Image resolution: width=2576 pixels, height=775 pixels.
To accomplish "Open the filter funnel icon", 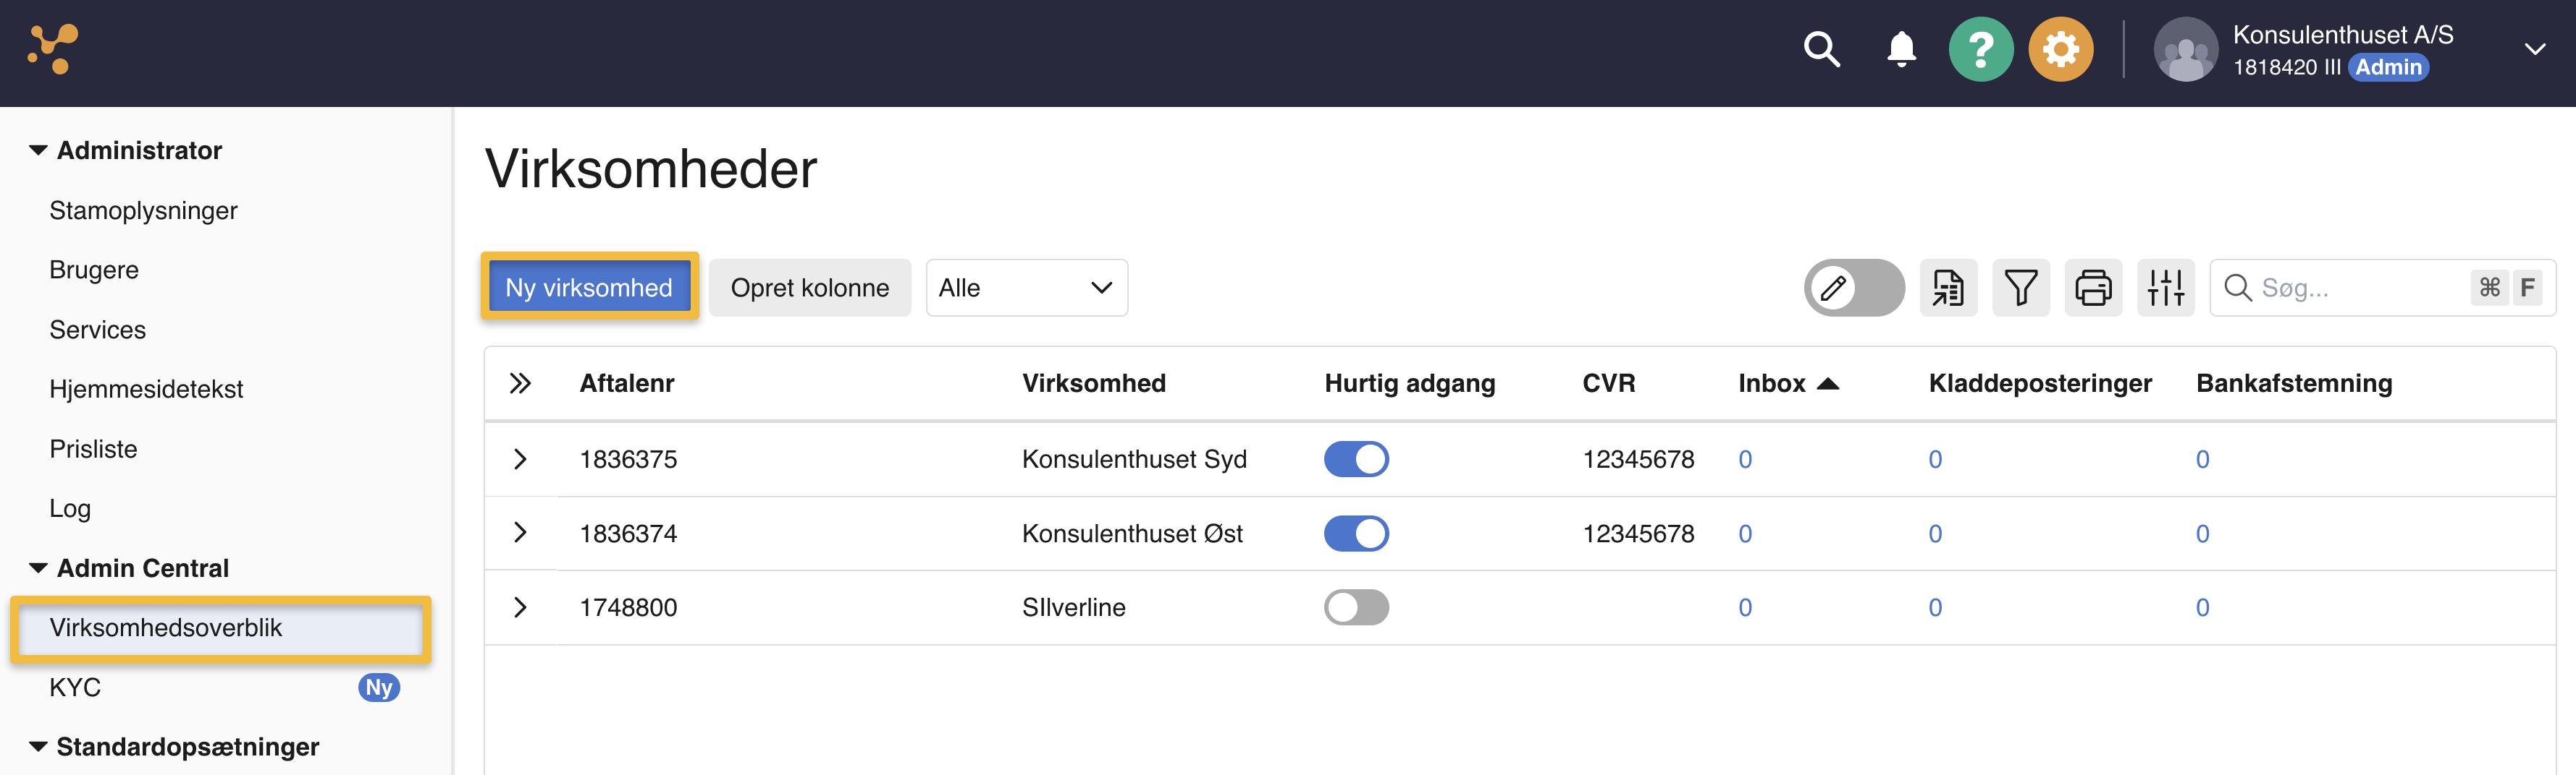I will [x=2020, y=288].
